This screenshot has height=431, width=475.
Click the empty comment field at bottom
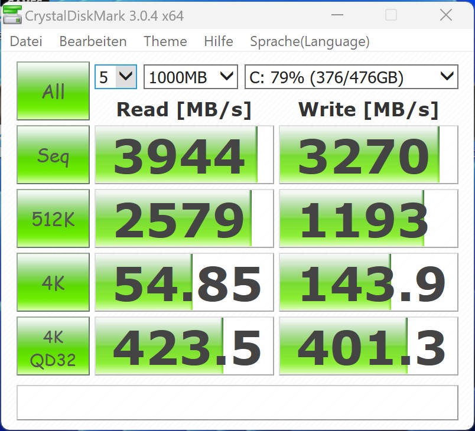click(x=237, y=403)
